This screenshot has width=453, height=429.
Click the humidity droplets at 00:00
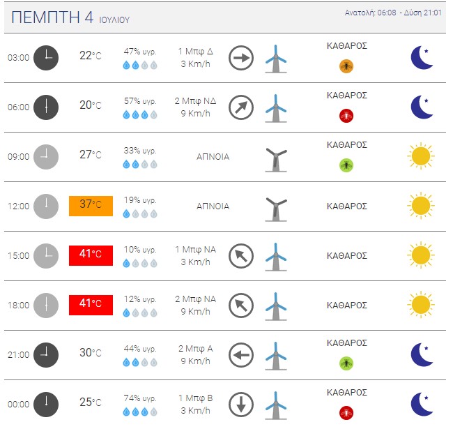140,412
